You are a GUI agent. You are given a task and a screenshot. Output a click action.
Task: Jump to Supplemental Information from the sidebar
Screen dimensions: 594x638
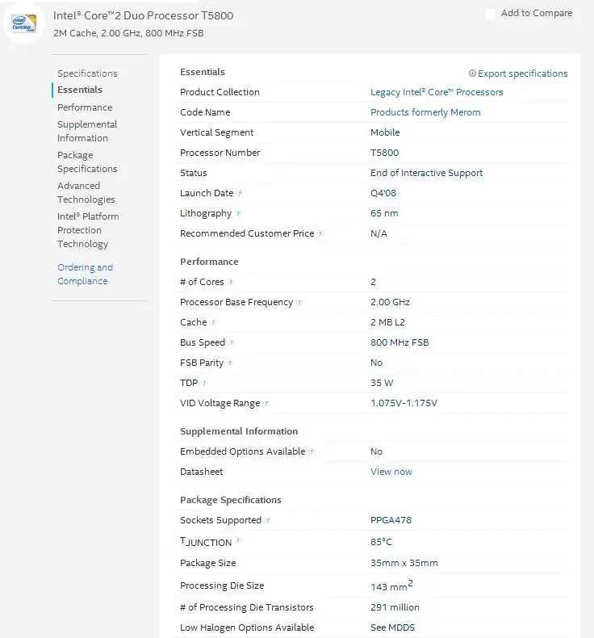pyautogui.click(x=87, y=131)
